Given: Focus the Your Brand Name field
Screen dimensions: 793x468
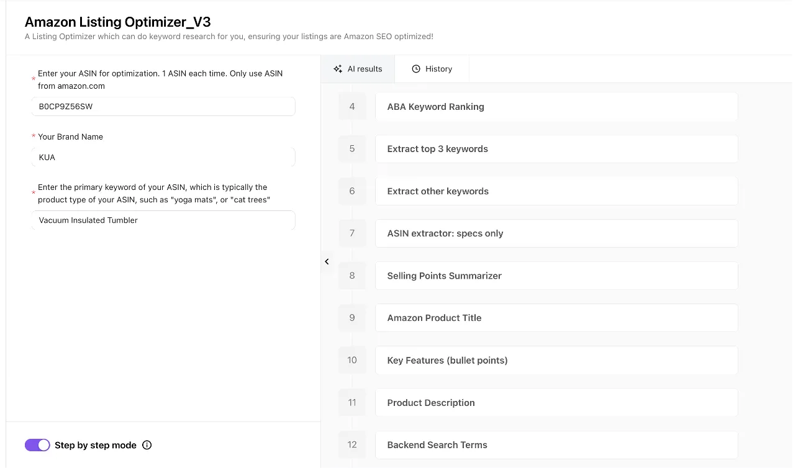Looking at the screenshot, I should 163,157.
